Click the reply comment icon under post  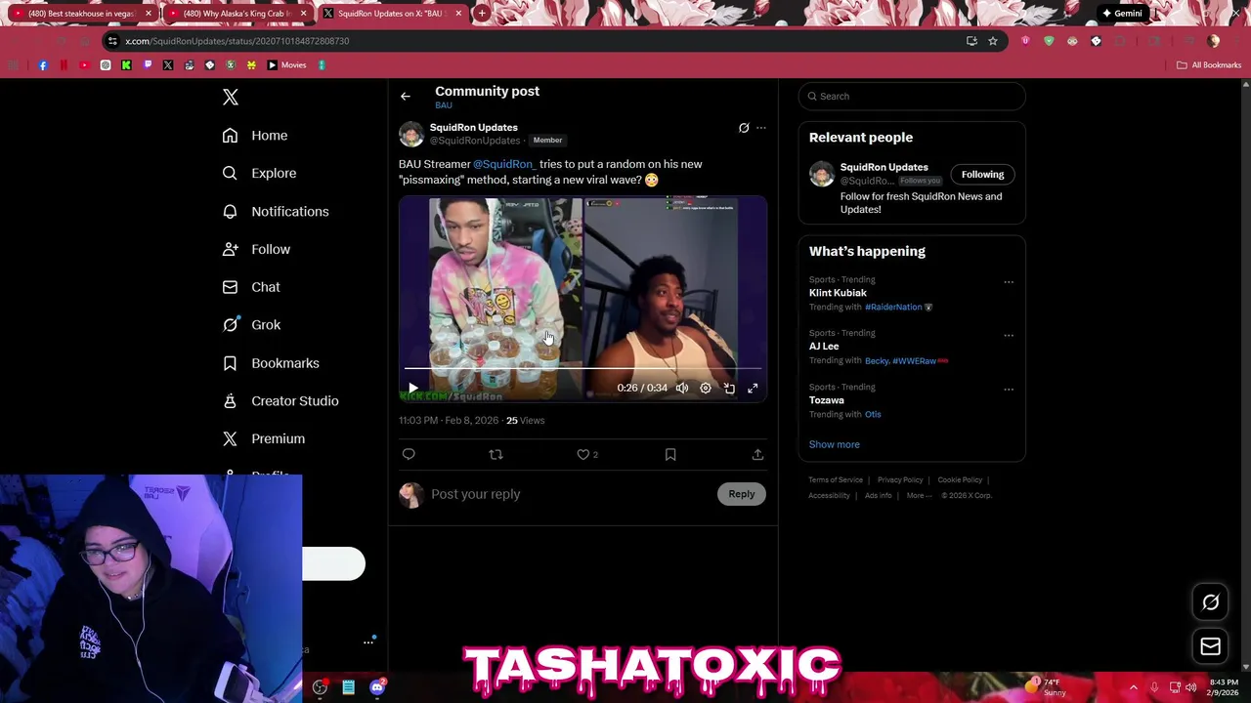click(409, 454)
